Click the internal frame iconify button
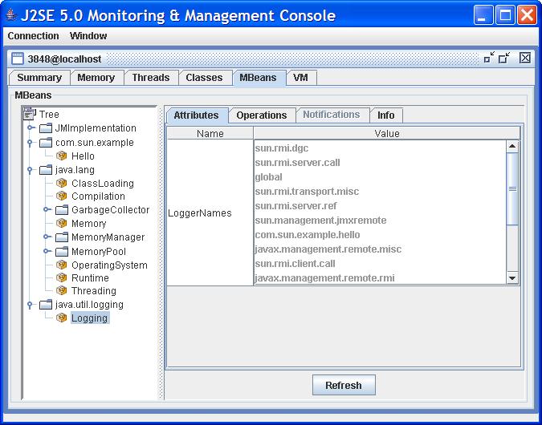The height and width of the screenshot is (425, 542). (489, 58)
